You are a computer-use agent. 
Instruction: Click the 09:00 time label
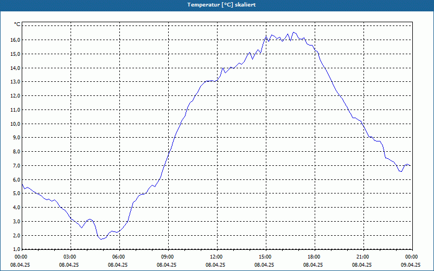[167, 257]
